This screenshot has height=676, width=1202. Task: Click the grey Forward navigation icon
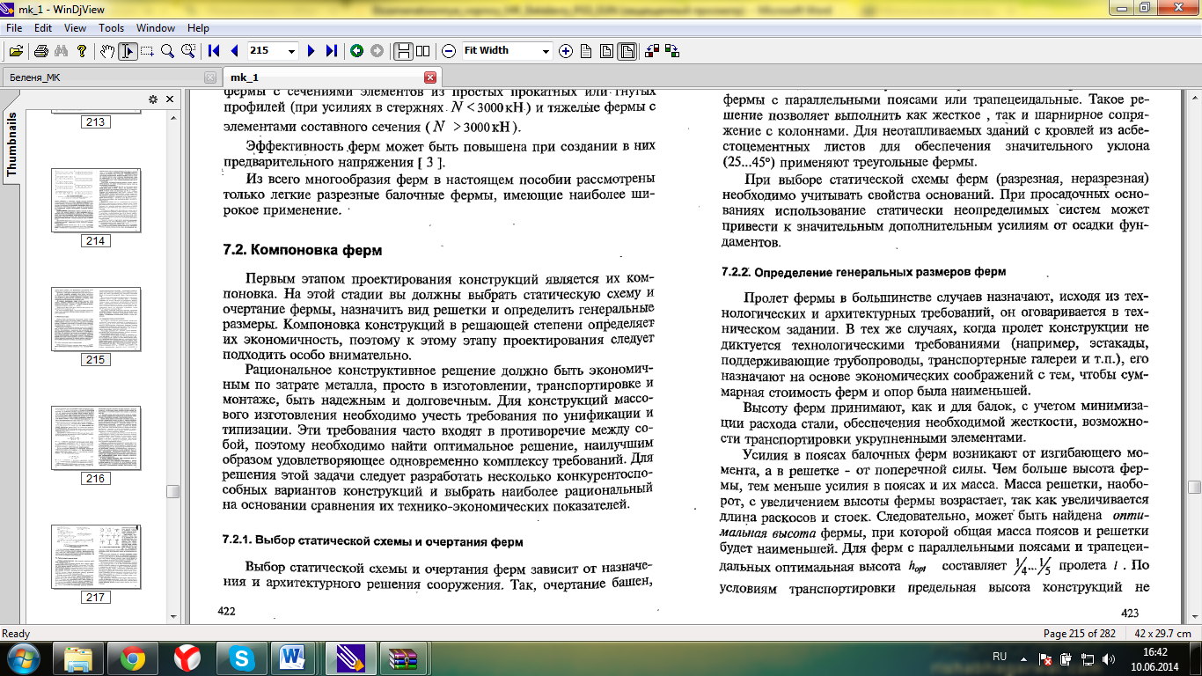tap(377, 51)
